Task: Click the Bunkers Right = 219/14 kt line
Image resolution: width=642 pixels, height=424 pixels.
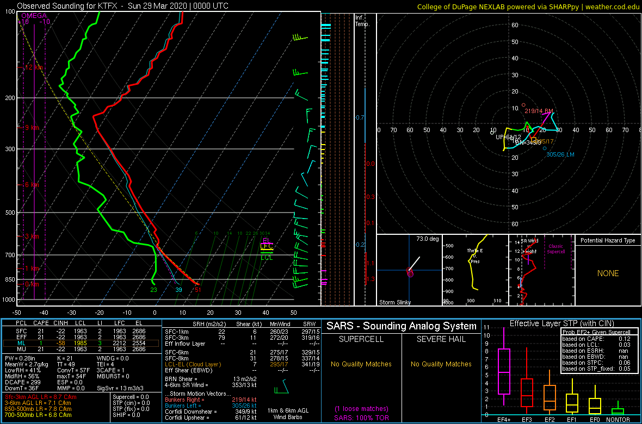Action: coord(211,400)
